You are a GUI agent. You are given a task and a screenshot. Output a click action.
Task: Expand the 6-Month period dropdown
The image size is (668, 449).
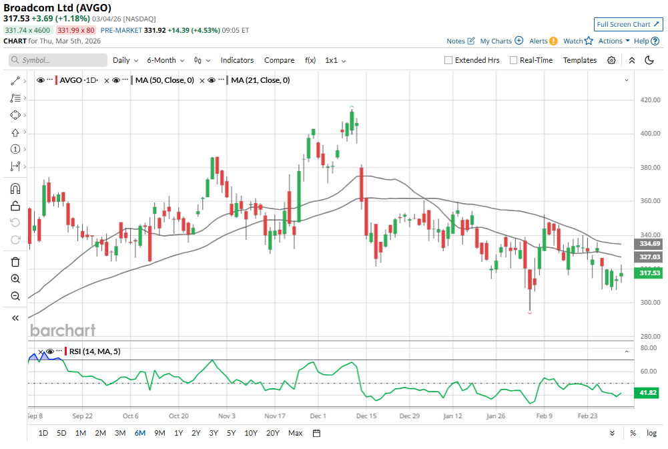[165, 60]
